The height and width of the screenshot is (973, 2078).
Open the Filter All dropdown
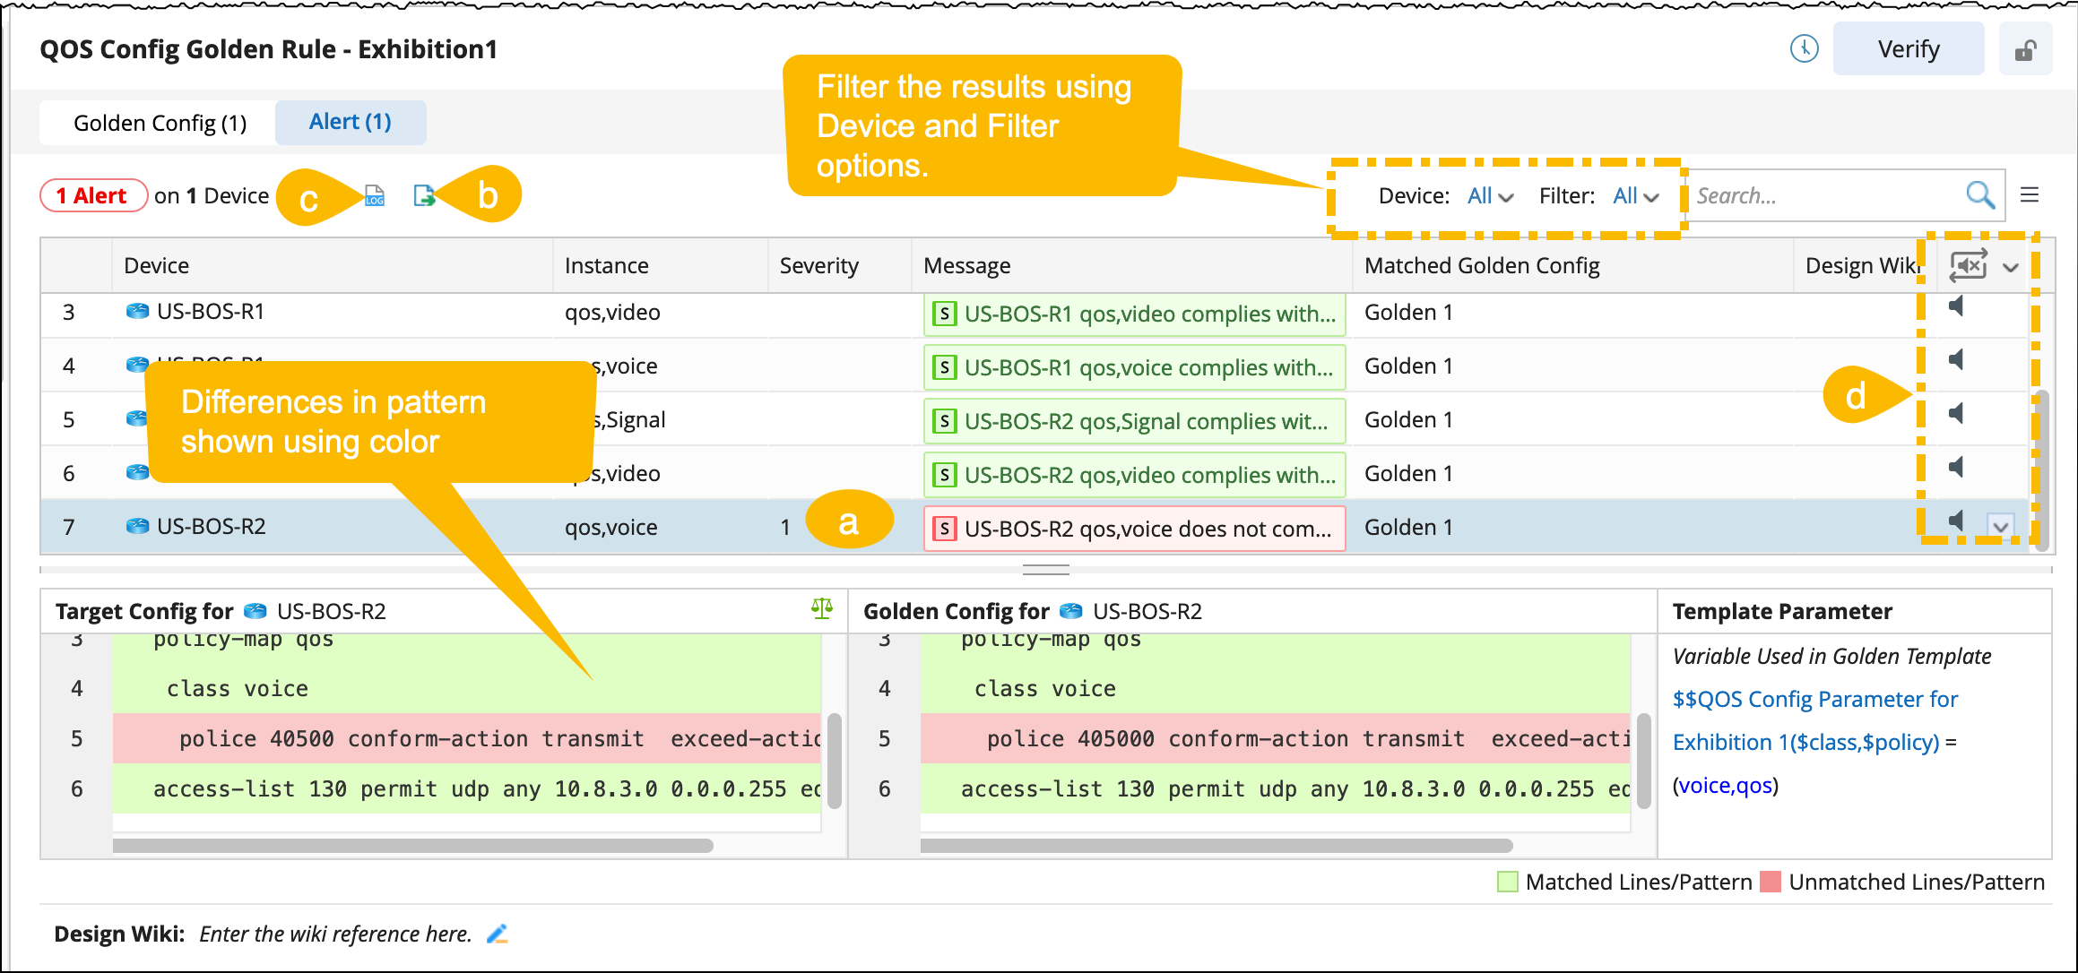pyautogui.click(x=1635, y=196)
